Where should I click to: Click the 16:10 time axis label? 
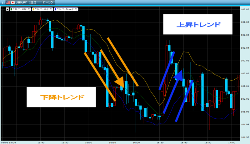point(112,142)
